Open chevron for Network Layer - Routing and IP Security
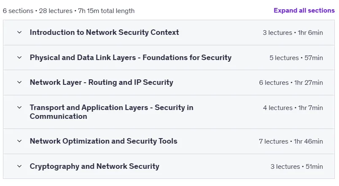 (19, 82)
